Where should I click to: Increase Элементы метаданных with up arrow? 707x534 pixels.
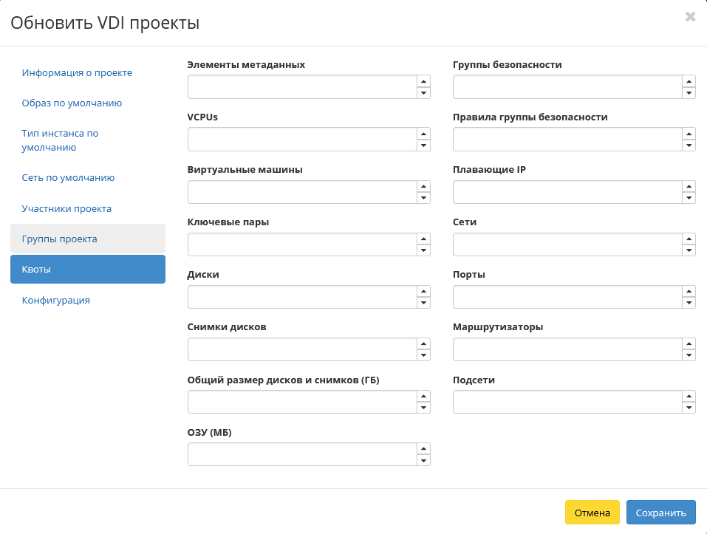[x=423, y=81]
